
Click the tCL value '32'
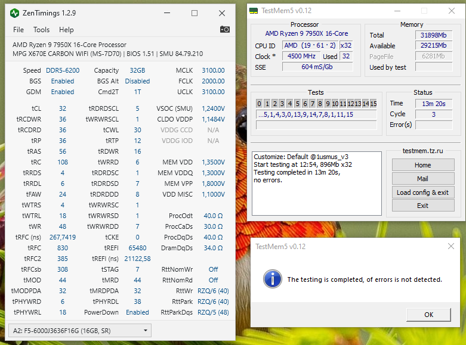[63, 108]
